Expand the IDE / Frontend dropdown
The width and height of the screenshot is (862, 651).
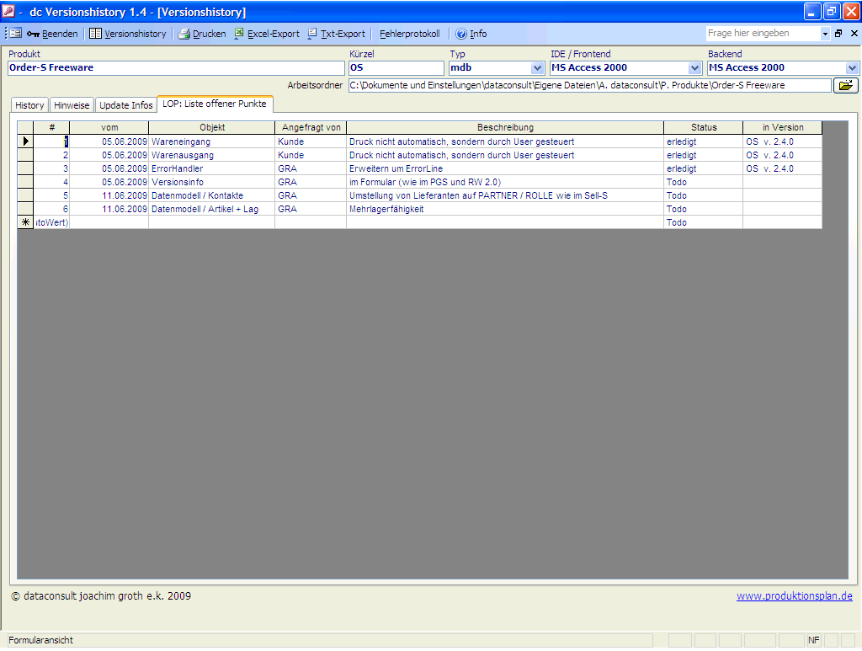click(x=694, y=68)
